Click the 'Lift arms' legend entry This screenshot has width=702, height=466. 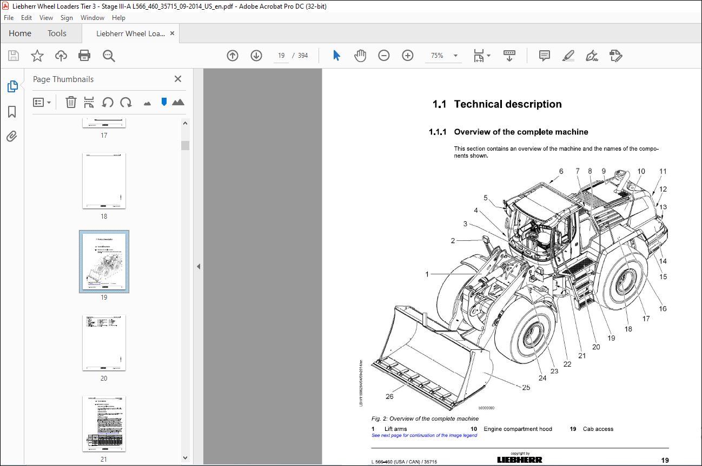point(395,429)
